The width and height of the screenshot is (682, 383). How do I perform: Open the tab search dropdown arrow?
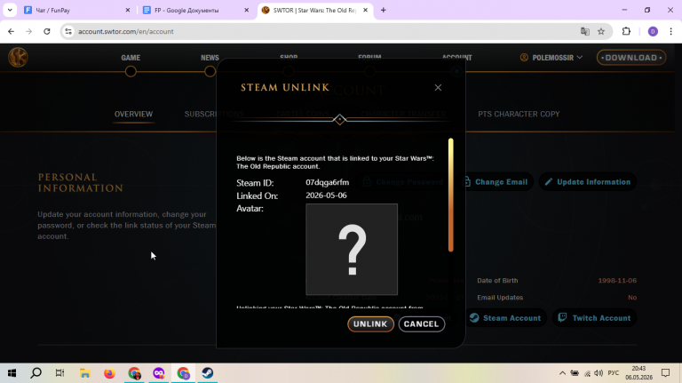point(10,10)
